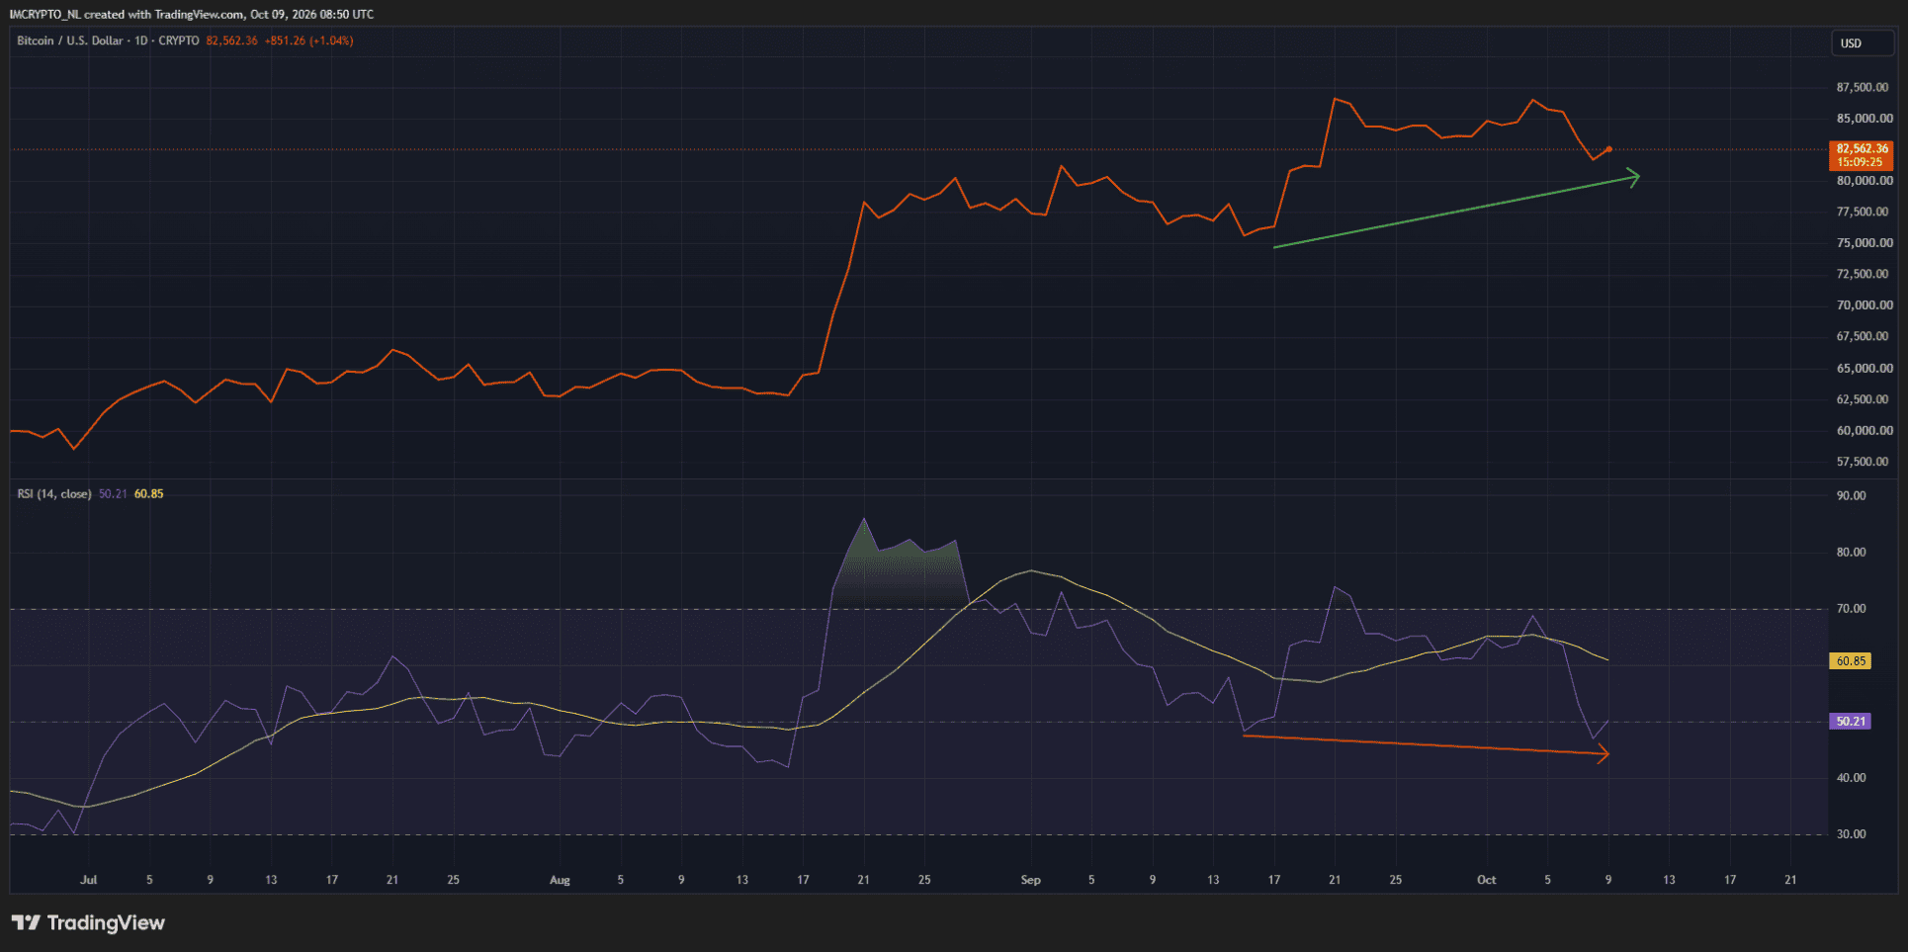
Task: Click the 60,000.00 price axis label
Action: [x=1865, y=430]
